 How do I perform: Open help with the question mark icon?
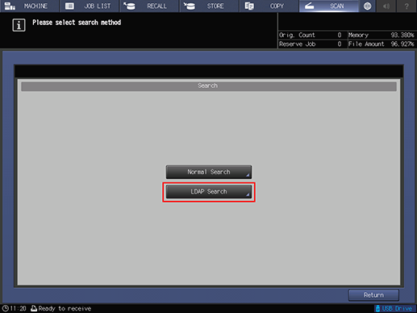point(407,6)
